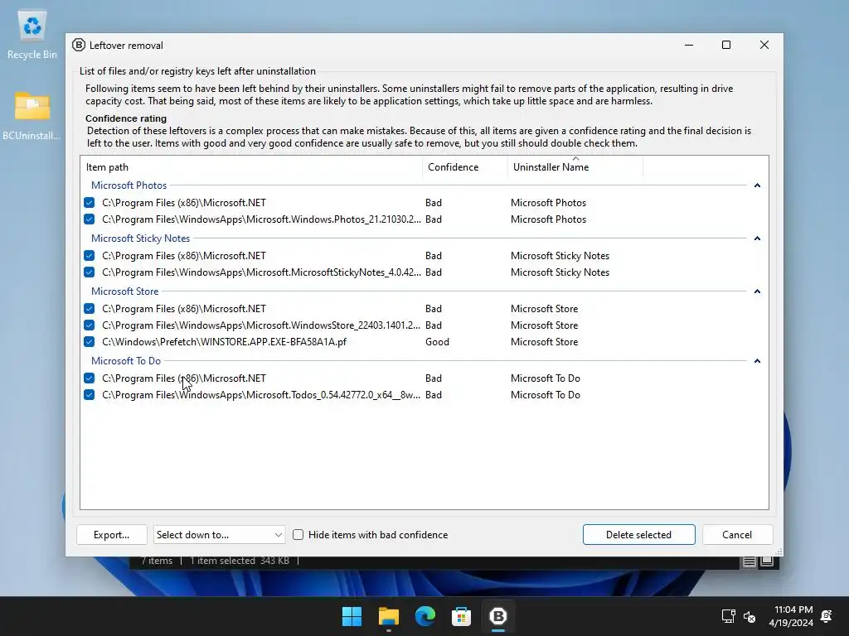Image resolution: width=849 pixels, height=636 pixels.
Task: Open the Recycle Bin desktop icon
Action: pos(32,35)
